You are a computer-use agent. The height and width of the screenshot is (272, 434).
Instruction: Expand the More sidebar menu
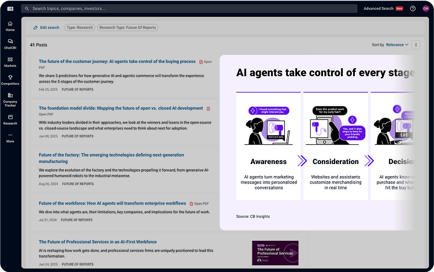tap(10, 137)
